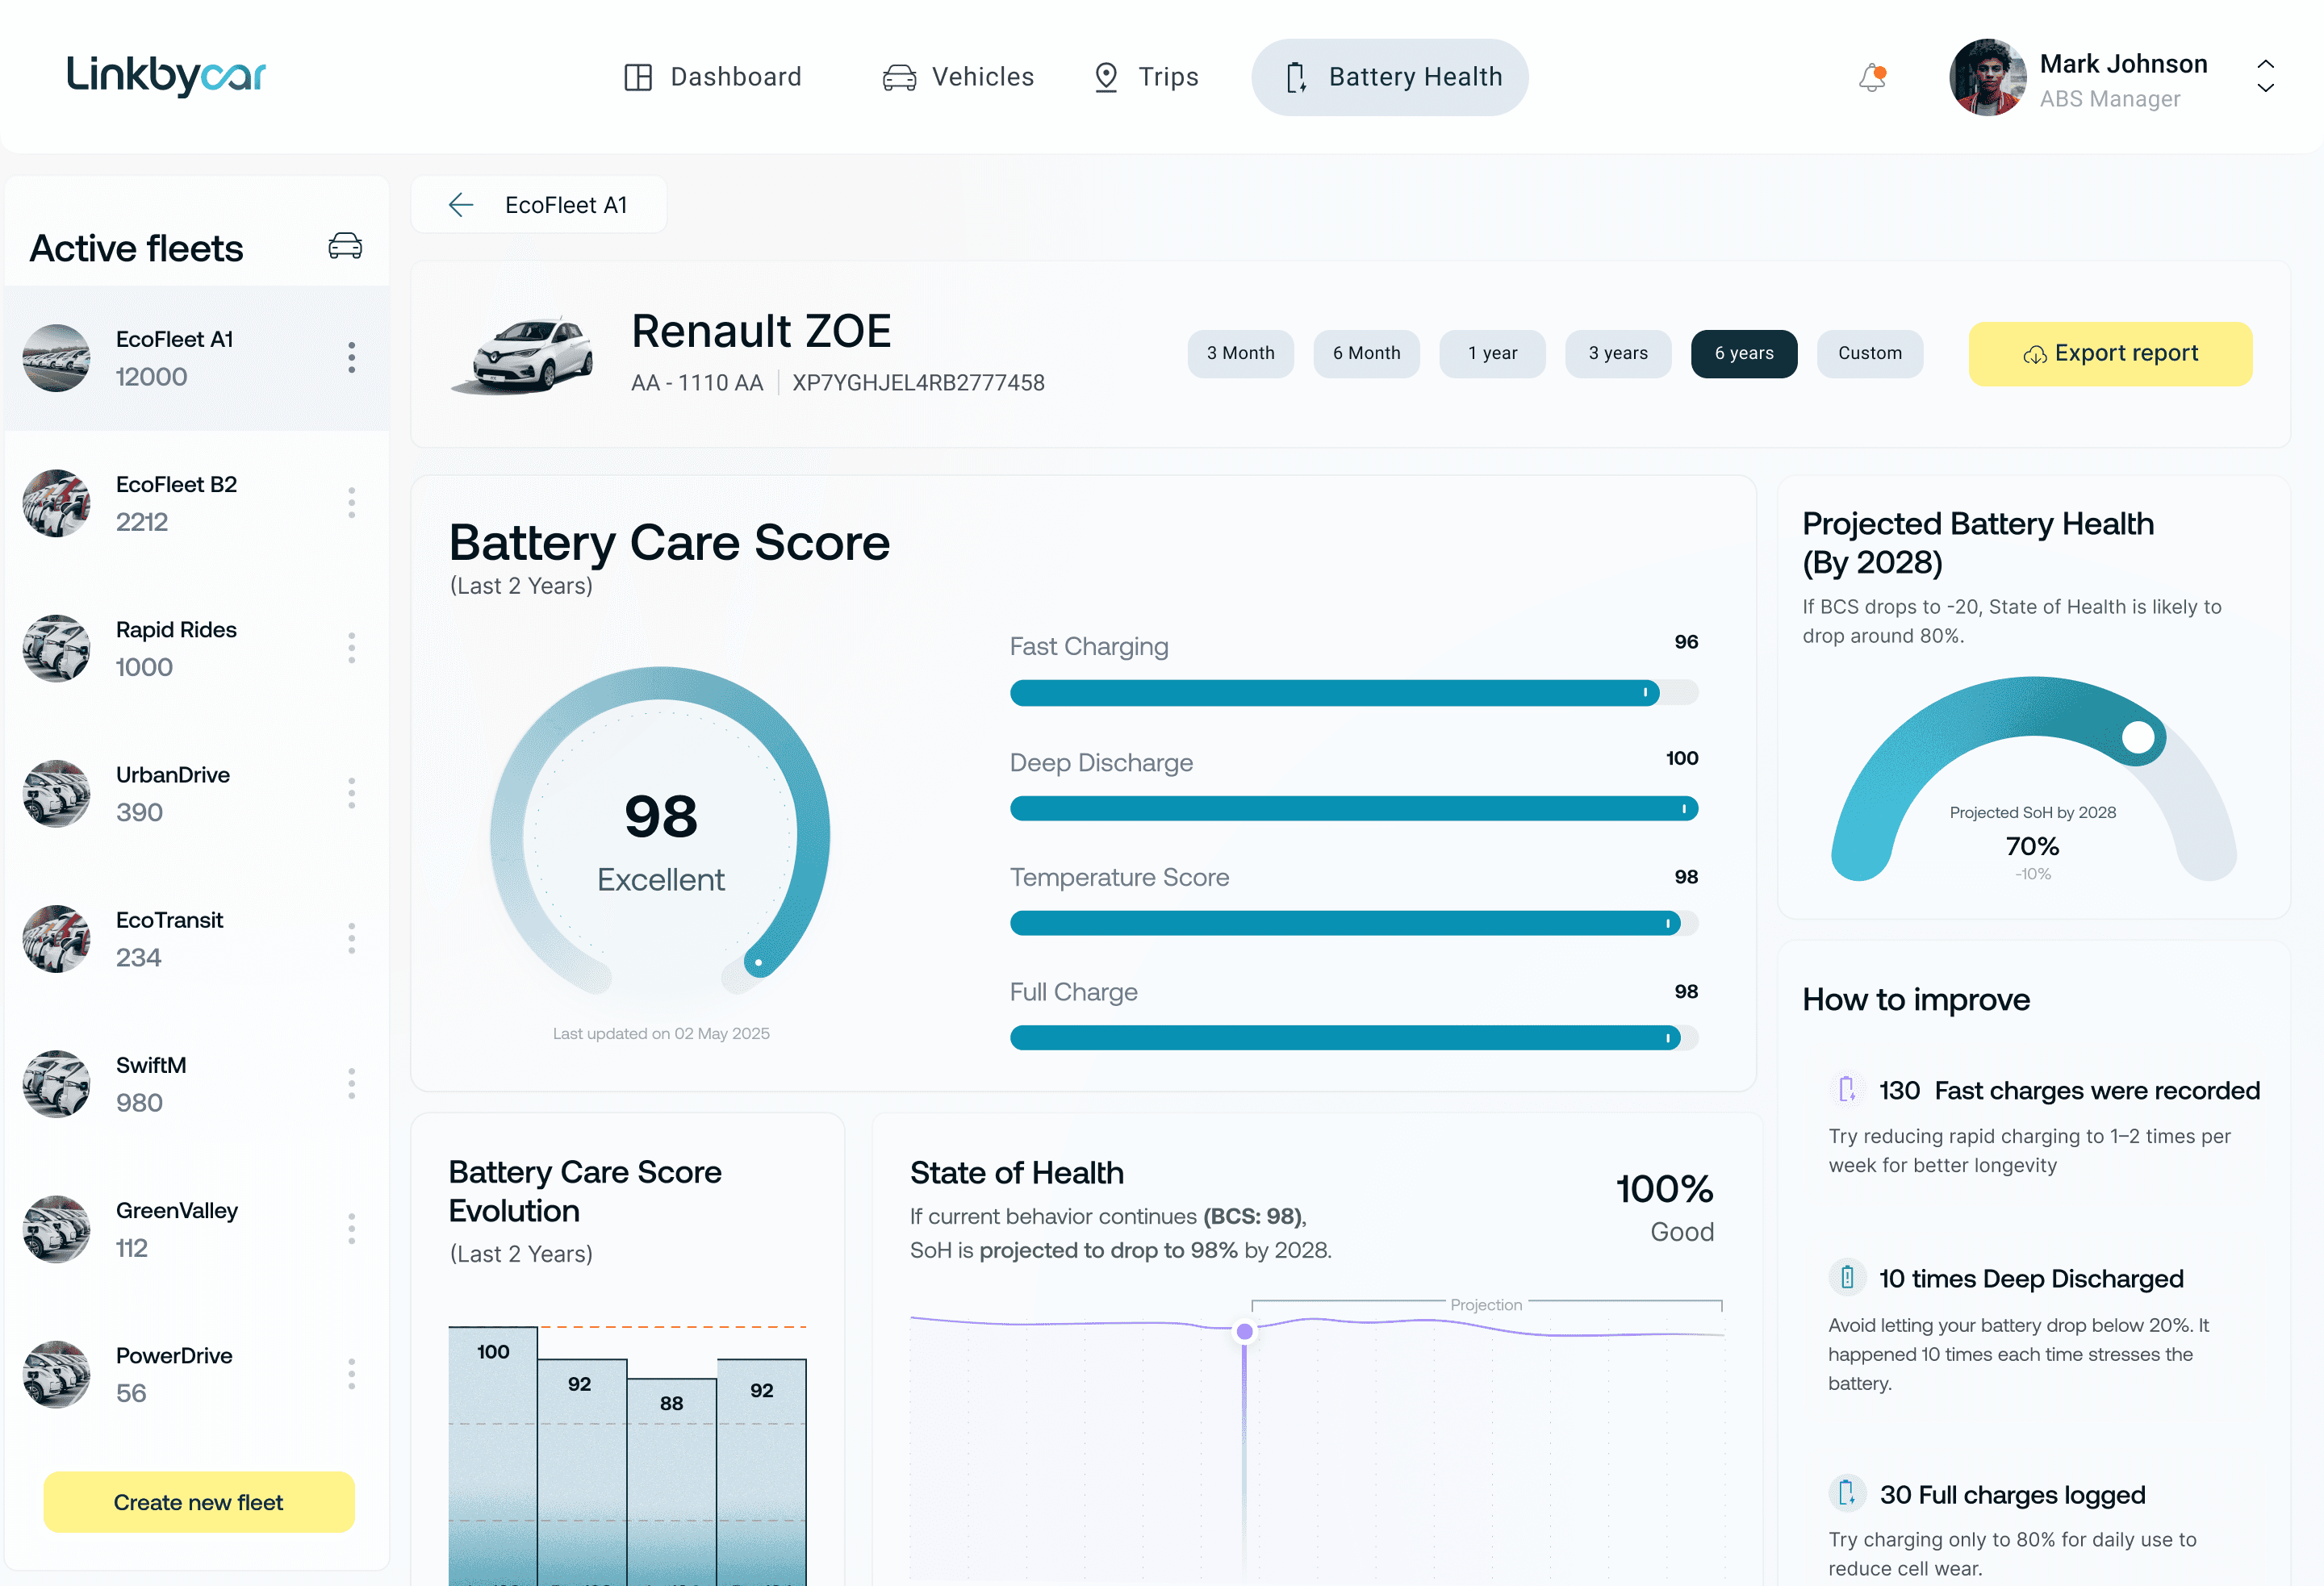Pick the Custom date range

[1870, 353]
